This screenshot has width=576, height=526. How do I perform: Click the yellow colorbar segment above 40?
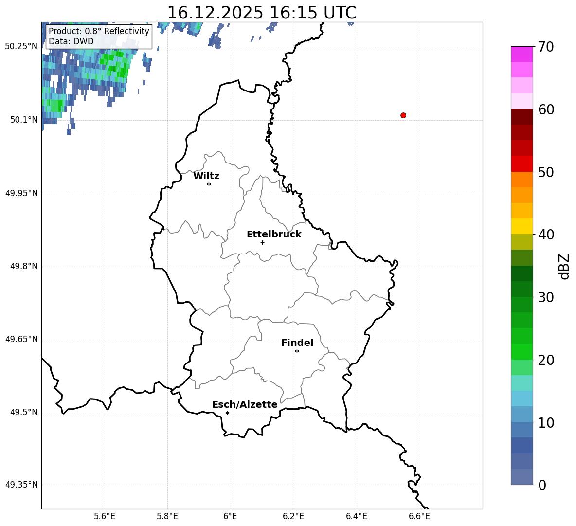click(x=522, y=226)
